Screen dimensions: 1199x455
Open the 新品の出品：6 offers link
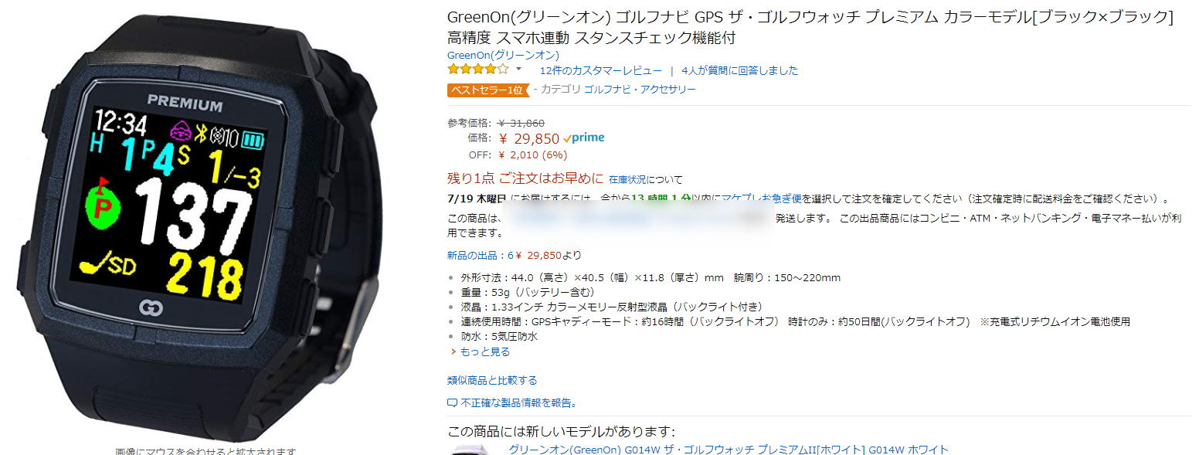pyautogui.click(x=480, y=256)
